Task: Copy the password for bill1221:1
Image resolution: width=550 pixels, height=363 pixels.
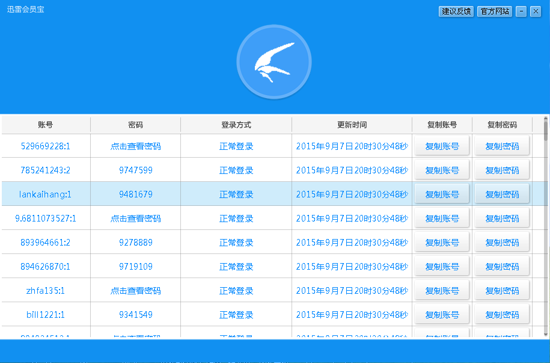Action: [501, 314]
